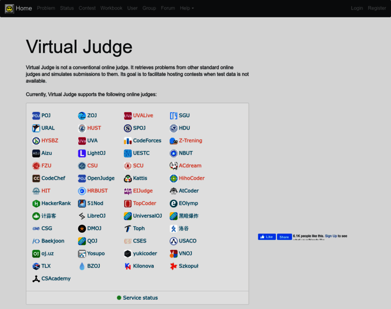391x309 pixels.
Task: Click the USACO logo icon
Action: (x=173, y=241)
